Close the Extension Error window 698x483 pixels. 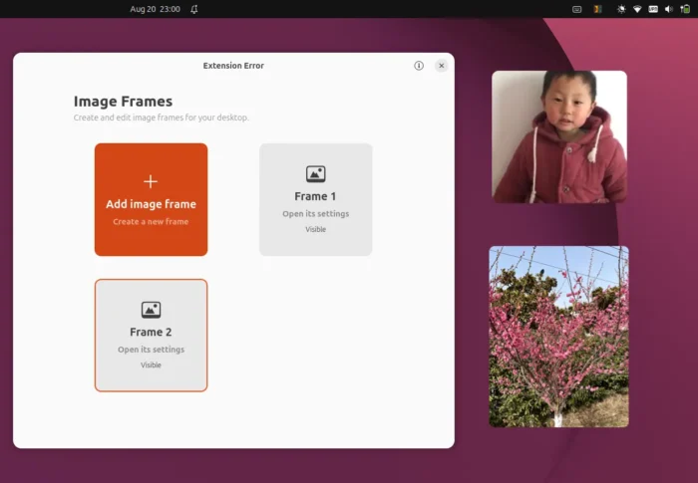pos(441,66)
